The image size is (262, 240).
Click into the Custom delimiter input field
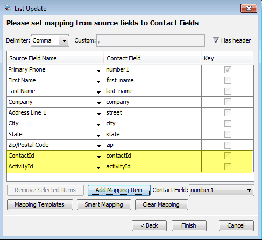[x=151, y=41]
